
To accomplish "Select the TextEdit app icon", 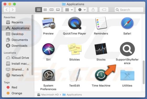I will 75,75.
